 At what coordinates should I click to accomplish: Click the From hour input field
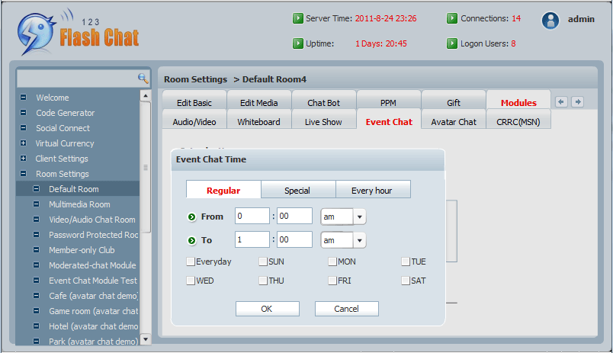coord(252,217)
